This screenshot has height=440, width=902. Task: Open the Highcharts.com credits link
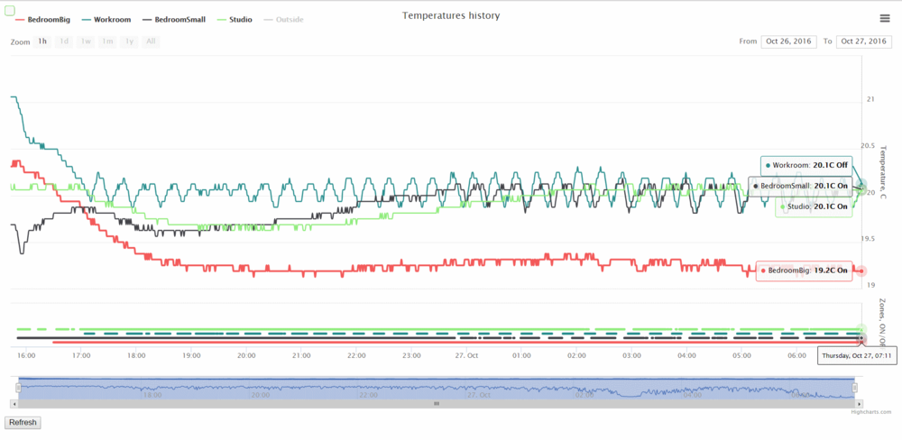click(871, 412)
